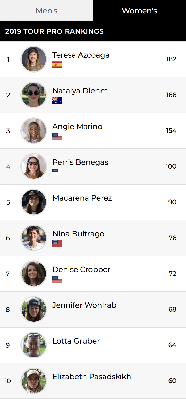Switch to the Men's tab
Image resolution: width=186 pixels, height=399 pixels.
click(46, 11)
